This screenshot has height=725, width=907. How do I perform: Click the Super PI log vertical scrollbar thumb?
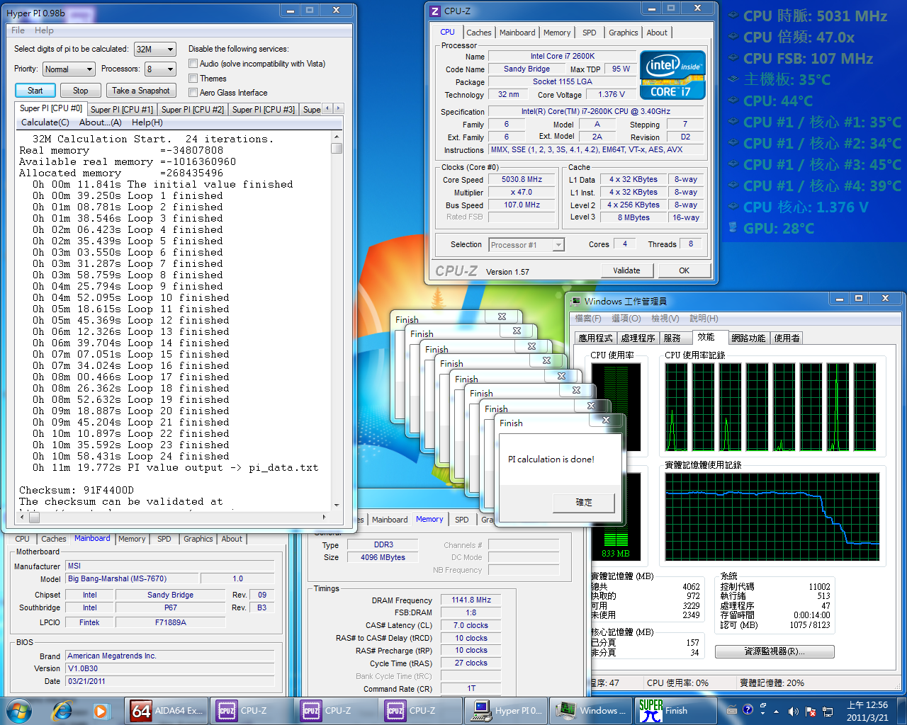pos(337,148)
